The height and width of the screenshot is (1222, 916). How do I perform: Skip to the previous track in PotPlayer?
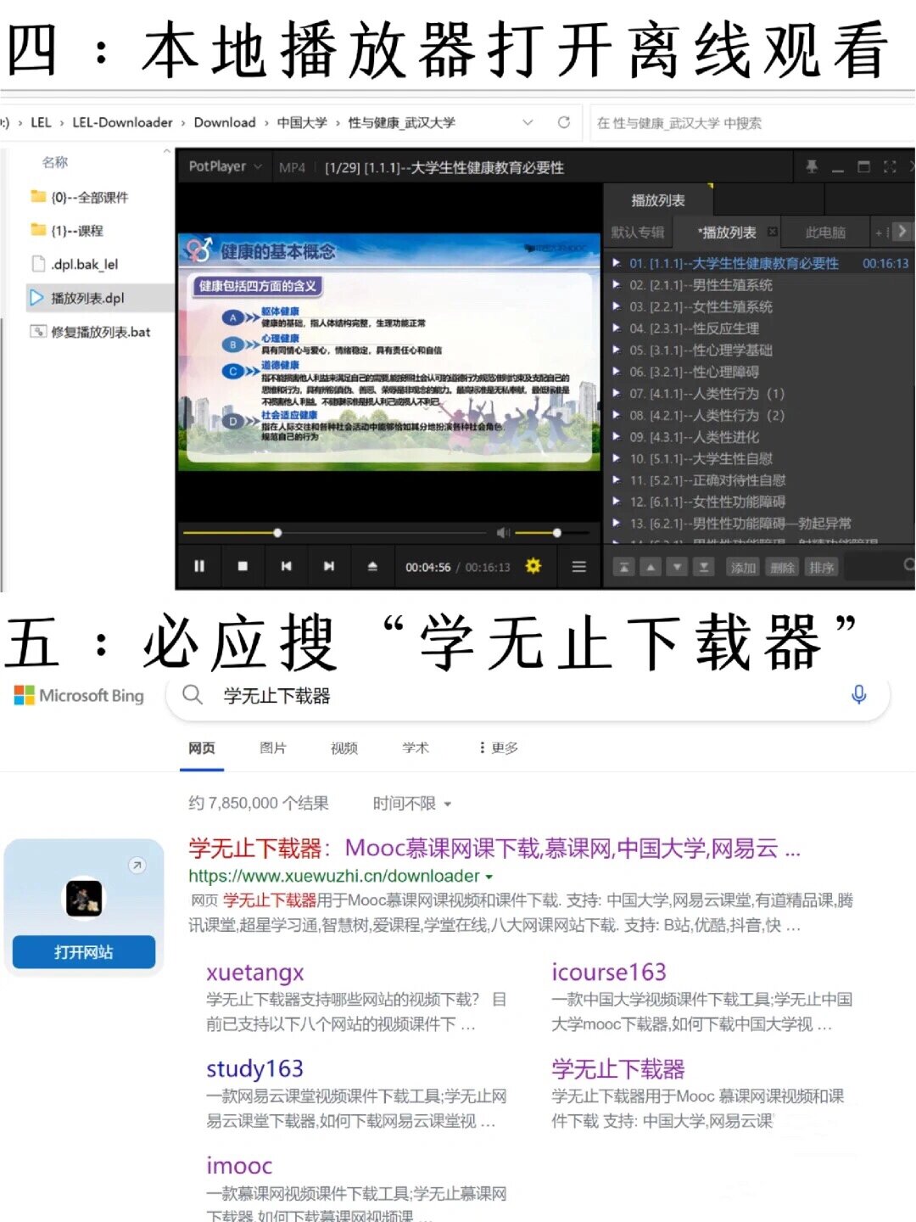(x=286, y=566)
